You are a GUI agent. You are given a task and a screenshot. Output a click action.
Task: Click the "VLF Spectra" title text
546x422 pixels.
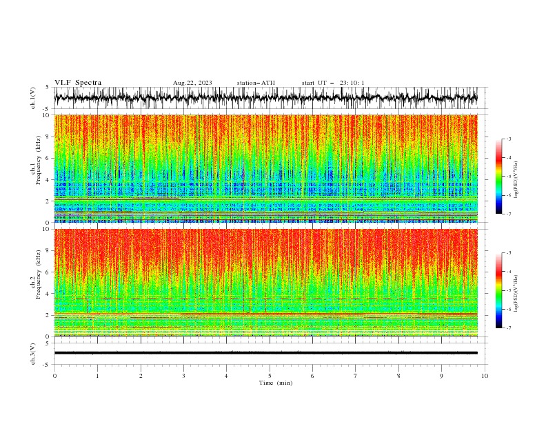tap(78, 83)
